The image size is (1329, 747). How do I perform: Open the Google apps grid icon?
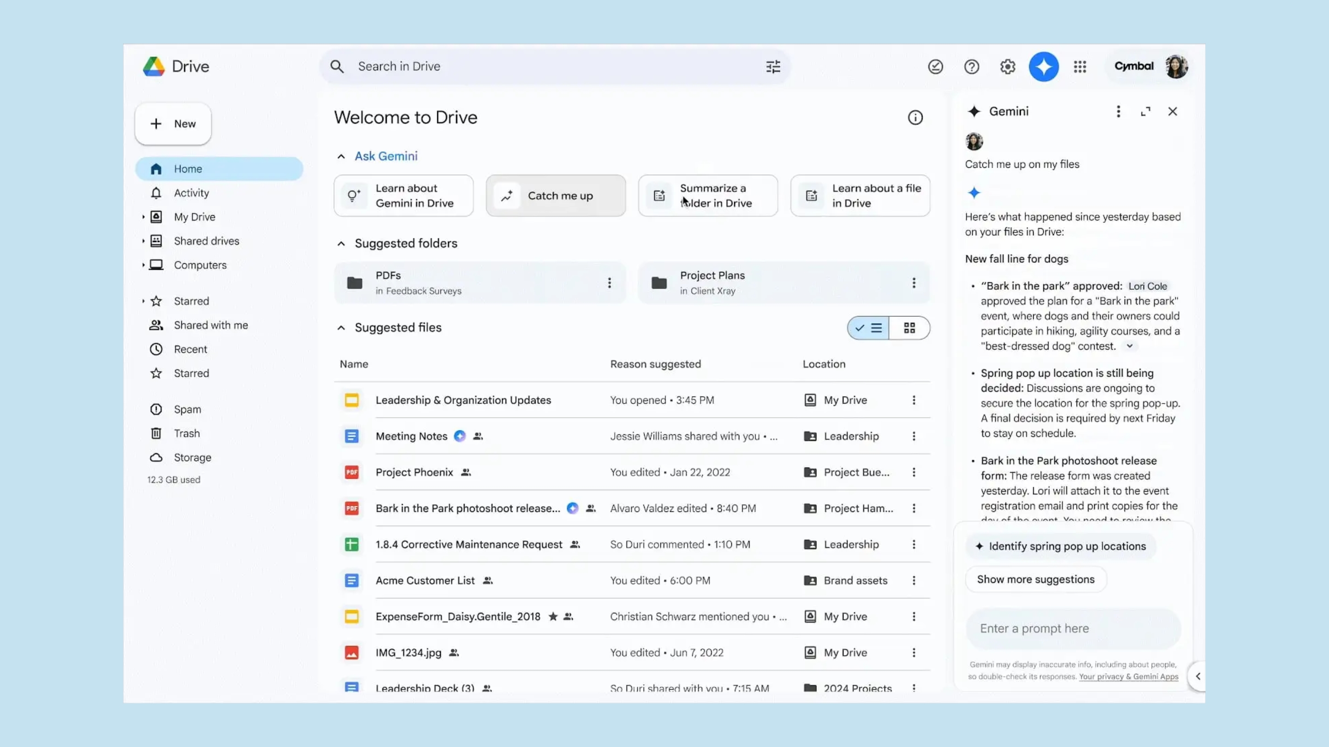coord(1080,66)
